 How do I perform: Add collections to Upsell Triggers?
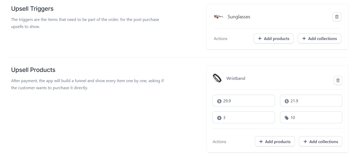point(320,38)
